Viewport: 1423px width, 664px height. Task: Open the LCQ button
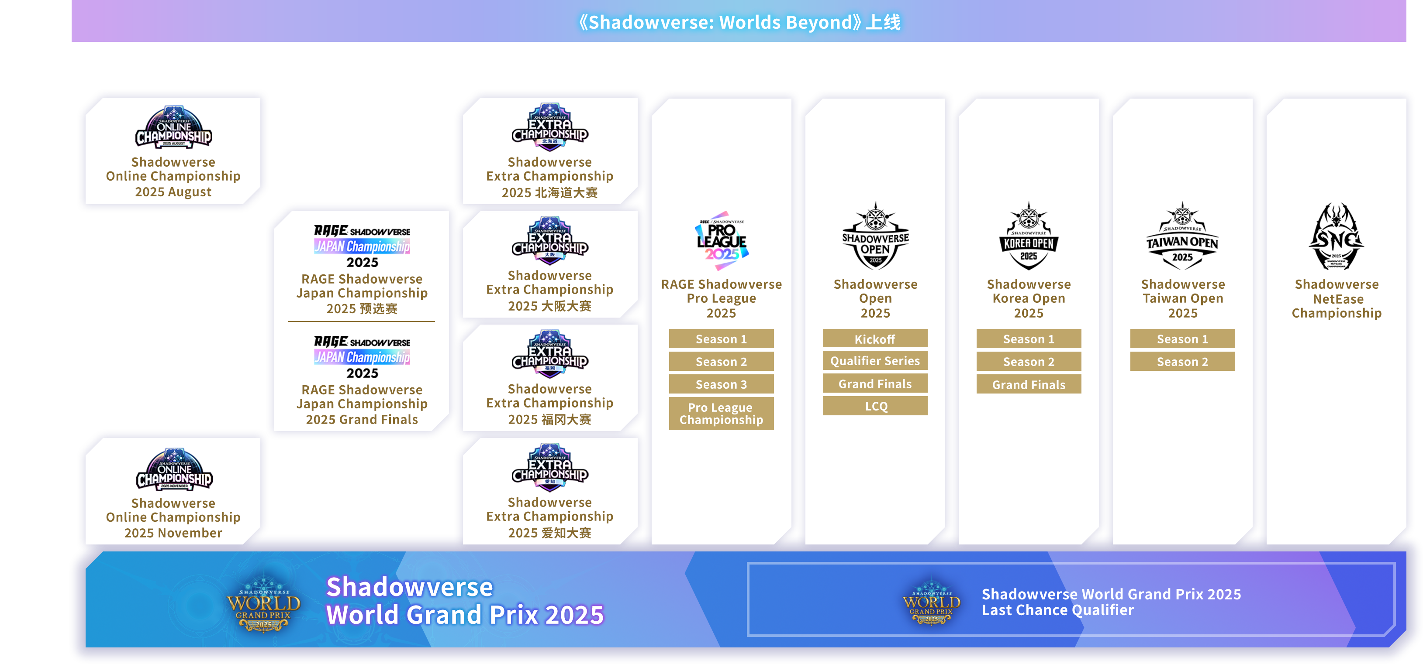point(875,406)
